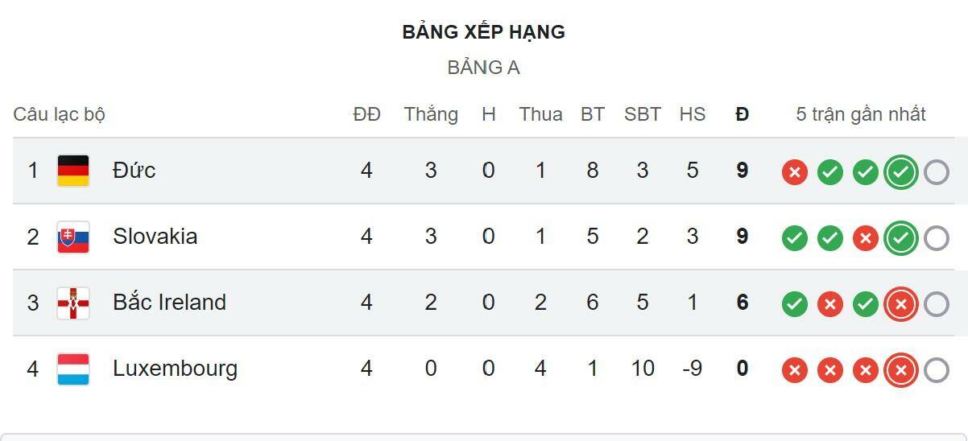Click Slovakia's highlighted latest win icon
968x441 pixels.
click(x=900, y=238)
